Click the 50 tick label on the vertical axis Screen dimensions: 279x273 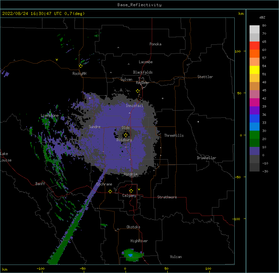(239, 93)
